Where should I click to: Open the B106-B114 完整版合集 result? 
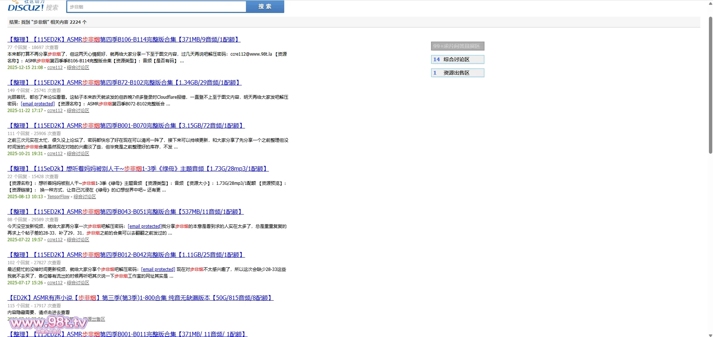[124, 39]
